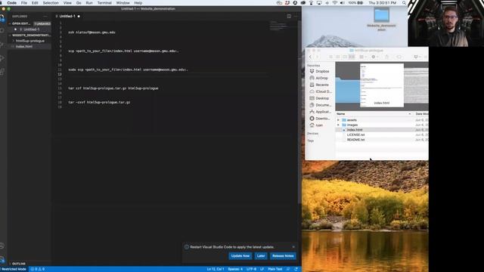The image size is (484, 272).
Task: Open Finder arrange-by dropdown
Action: pos(363,57)
